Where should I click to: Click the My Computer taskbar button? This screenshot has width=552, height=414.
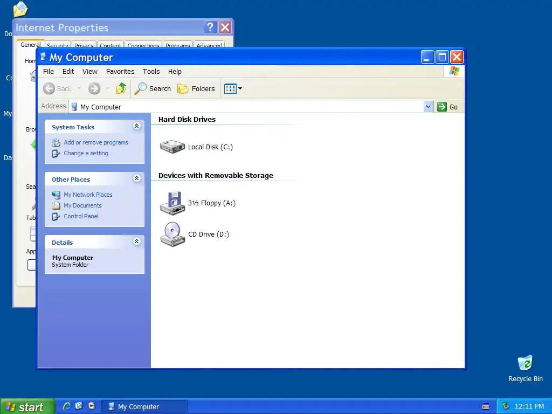pyautogui.click(x=144, y=406)
